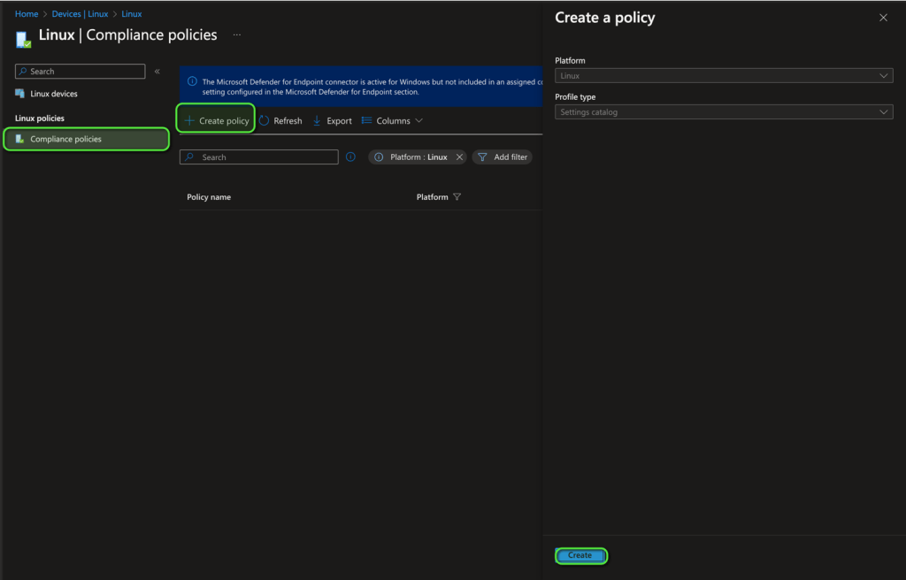
Task: Remove the Platform : Linux filter
Action: (x=459, y=157)
